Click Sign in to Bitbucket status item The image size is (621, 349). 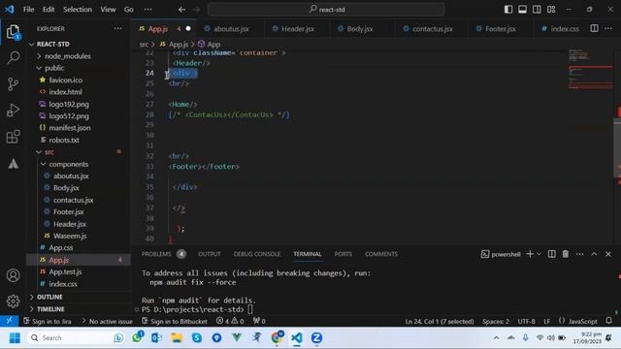[x=175, y=321]
